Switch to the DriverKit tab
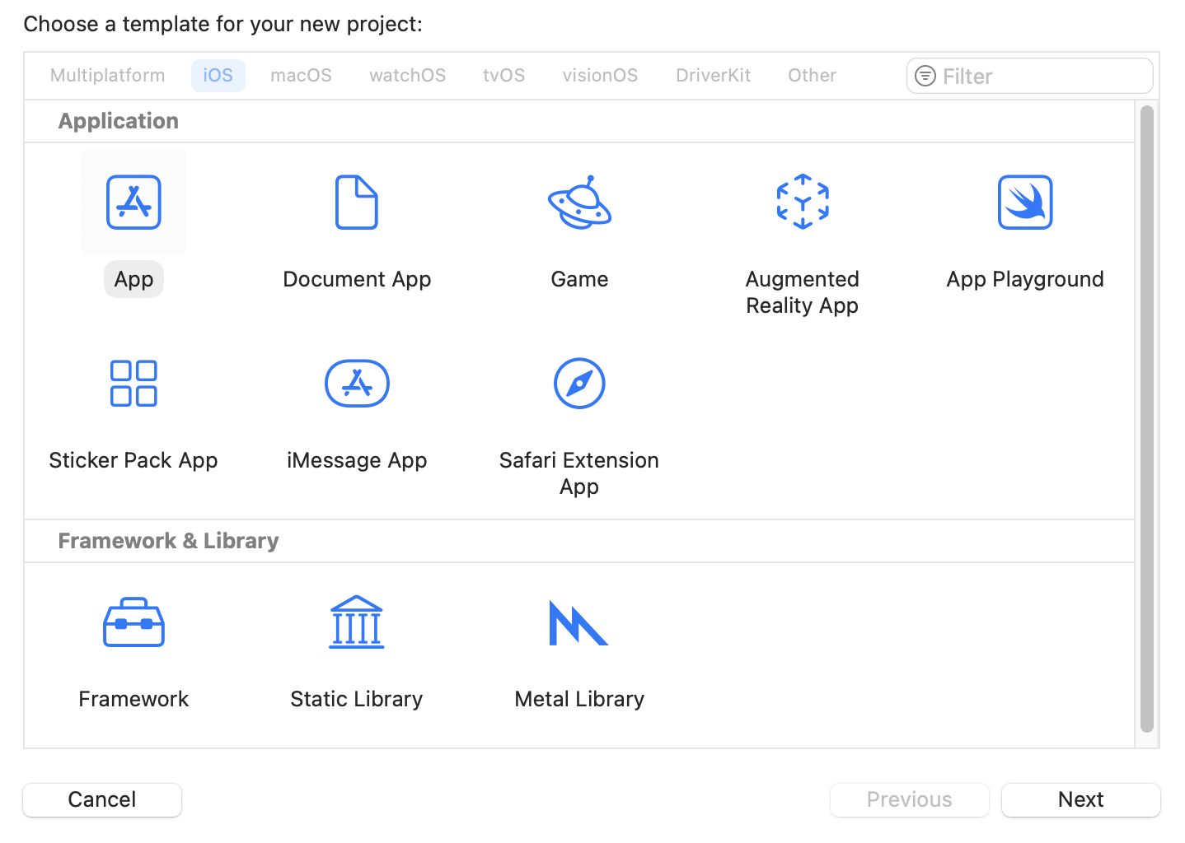Image resolution: width=1185 pixels, height=843 pixels. (x=714, y=76)
